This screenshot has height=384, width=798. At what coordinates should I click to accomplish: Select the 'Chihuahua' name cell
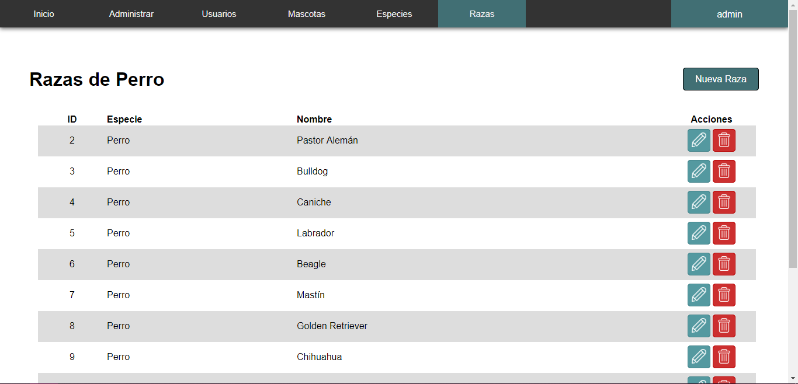coord(320,357)
